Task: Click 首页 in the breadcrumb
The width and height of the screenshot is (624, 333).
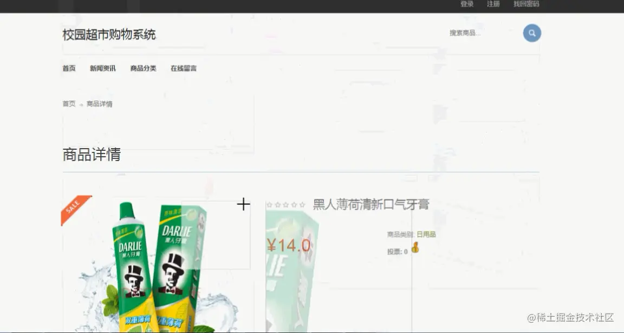Action: click(x=69, y=104)
